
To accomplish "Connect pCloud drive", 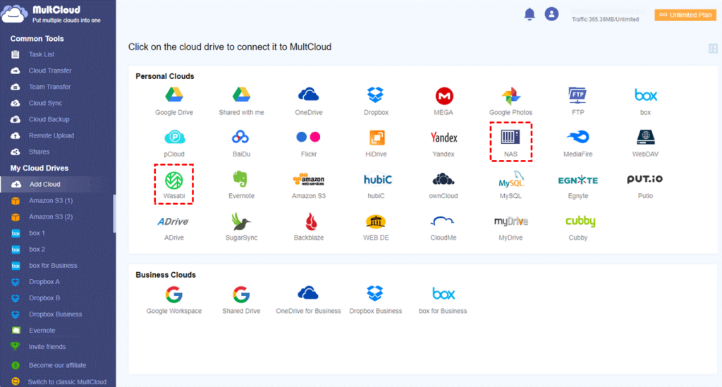I will 174,143.
